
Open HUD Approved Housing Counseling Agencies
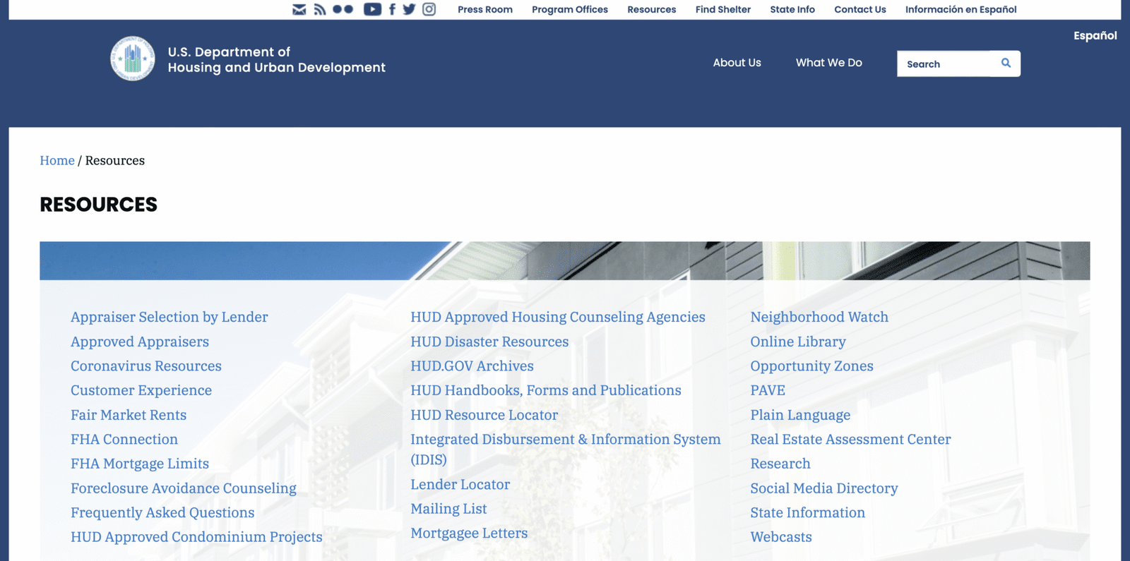pyautogui.click(x=558, y=317)
